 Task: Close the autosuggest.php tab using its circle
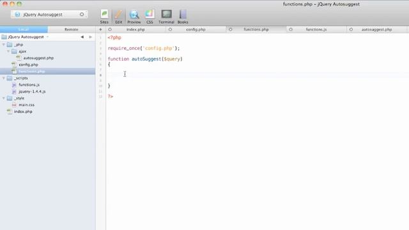[351, 29]
